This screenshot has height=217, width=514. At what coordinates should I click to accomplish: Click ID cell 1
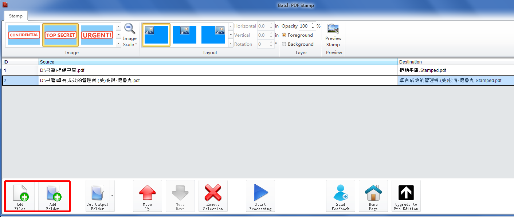point(20,70)
